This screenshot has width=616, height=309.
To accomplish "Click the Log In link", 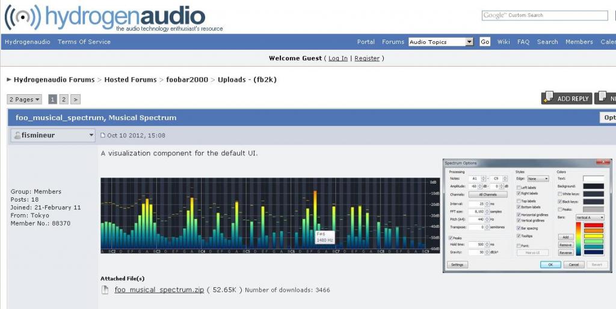I will click(337, 58).
